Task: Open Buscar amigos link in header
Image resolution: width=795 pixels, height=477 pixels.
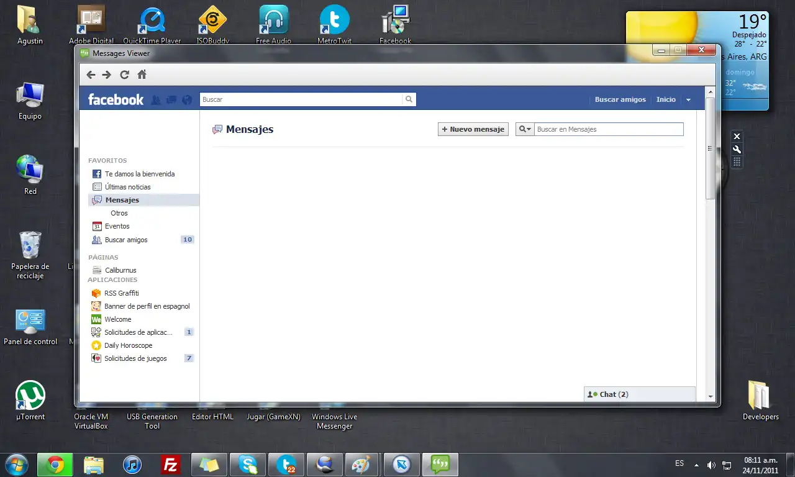Action: pos(620,99)
